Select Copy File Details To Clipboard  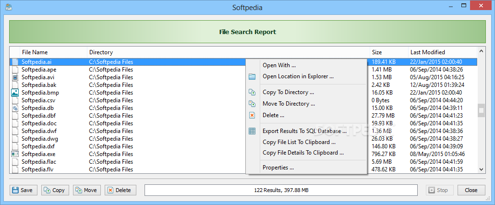(303, 153)
